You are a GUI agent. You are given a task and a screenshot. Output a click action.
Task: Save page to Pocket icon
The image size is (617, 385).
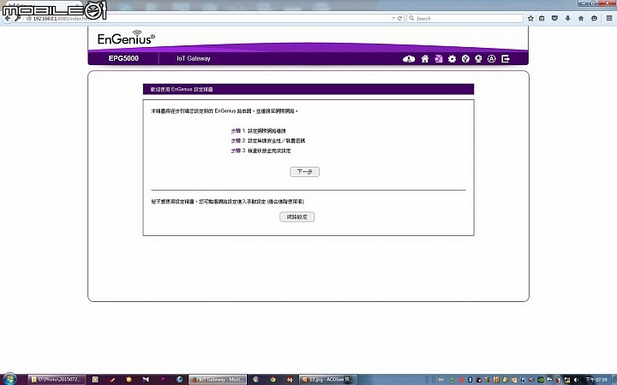554,19
